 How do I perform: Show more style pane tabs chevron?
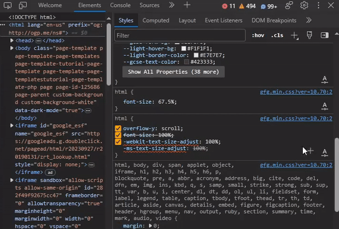coord(308,20)
